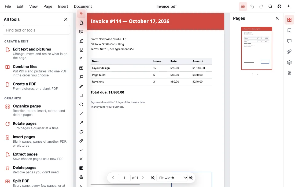
Task: Go to the next page
Action: click(143, 178)
